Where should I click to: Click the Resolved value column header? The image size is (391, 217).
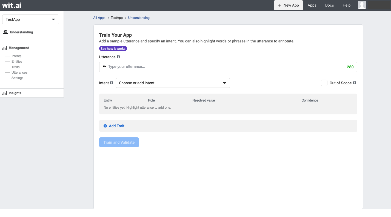pyautogui.click(x=204, y=100)
